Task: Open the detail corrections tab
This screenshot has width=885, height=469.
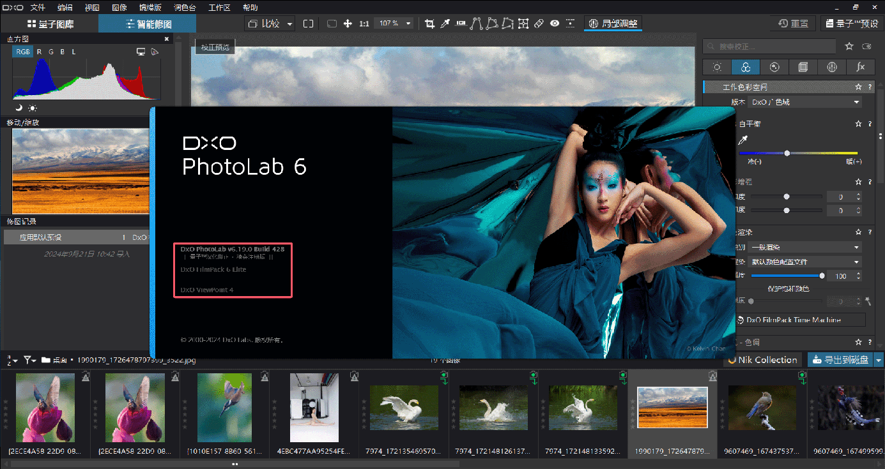Action: click(x=774, y=67)
